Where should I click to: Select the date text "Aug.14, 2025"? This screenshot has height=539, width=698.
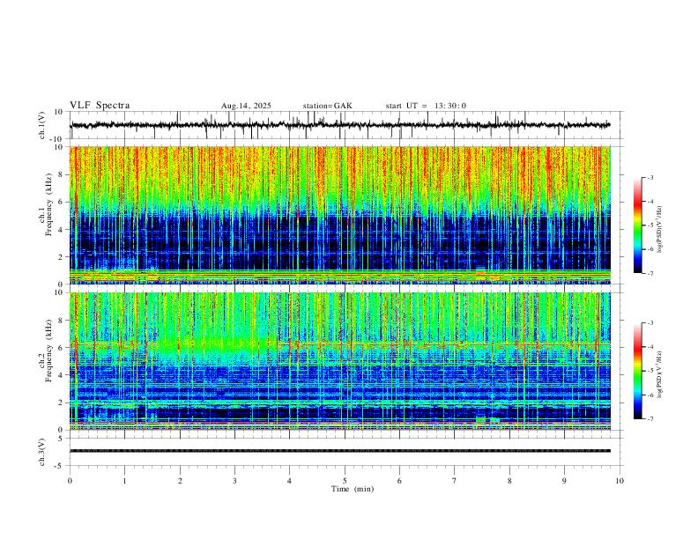coord(246,106)
